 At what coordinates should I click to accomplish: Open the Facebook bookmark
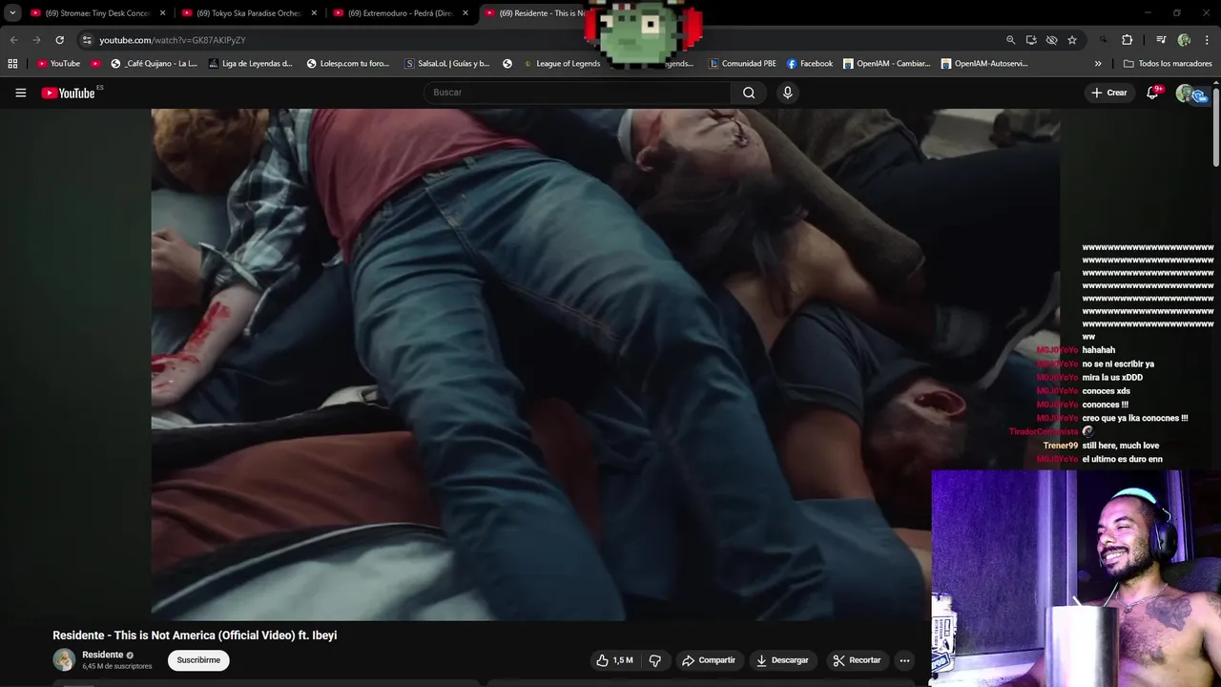click(x=810, y=64)
